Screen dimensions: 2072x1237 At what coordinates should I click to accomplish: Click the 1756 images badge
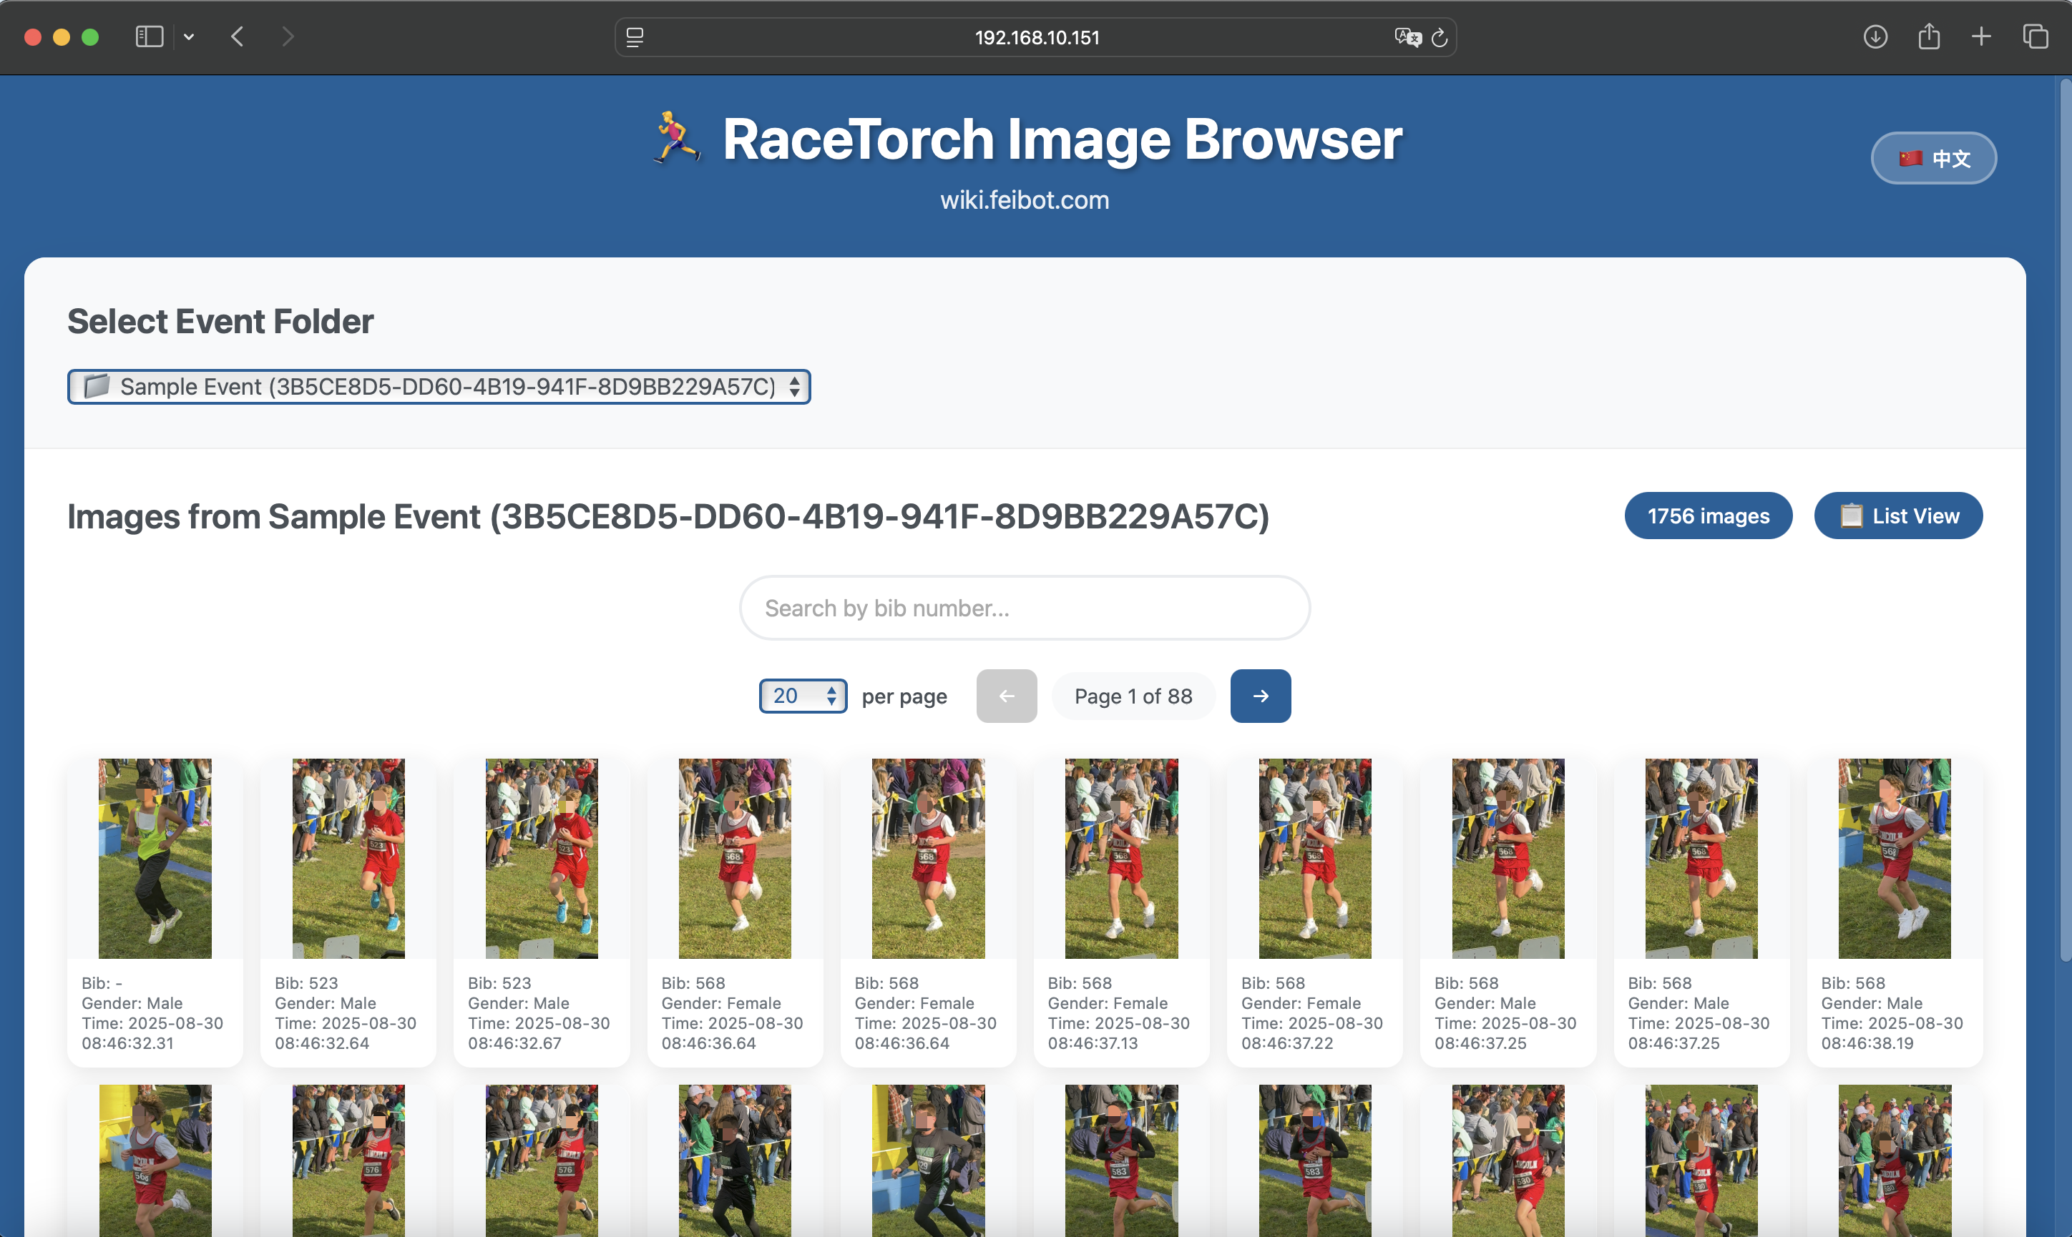(1708, 516)
